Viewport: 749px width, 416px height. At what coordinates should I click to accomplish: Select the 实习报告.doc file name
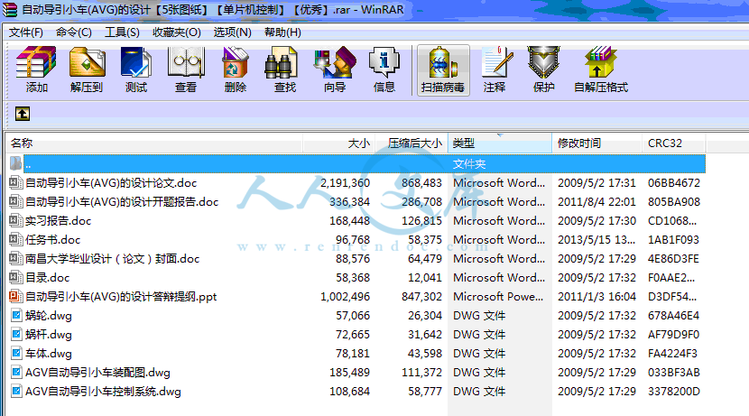tap(58, 221)
